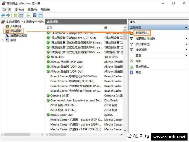Viewport: 189px width, 142px height.
Task: Open the 文件(F) menu
Action: (x=6, y=10)
